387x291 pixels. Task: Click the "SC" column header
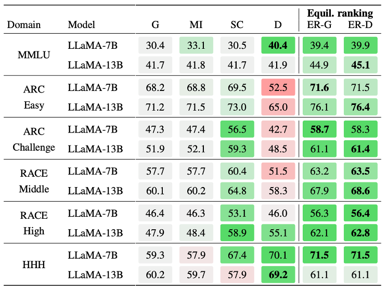pyautogui.click(x=237, y=24)
